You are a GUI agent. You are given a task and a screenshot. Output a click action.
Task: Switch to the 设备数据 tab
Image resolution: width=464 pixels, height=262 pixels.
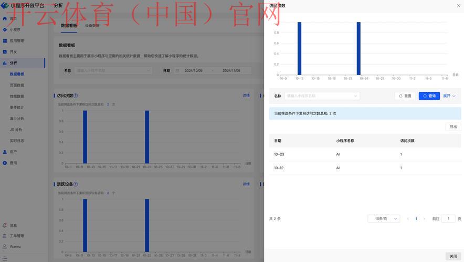click(92, 26)
